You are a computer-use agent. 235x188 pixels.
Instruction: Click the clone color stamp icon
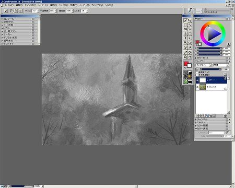pyautogui.click(x=229, y=44)
